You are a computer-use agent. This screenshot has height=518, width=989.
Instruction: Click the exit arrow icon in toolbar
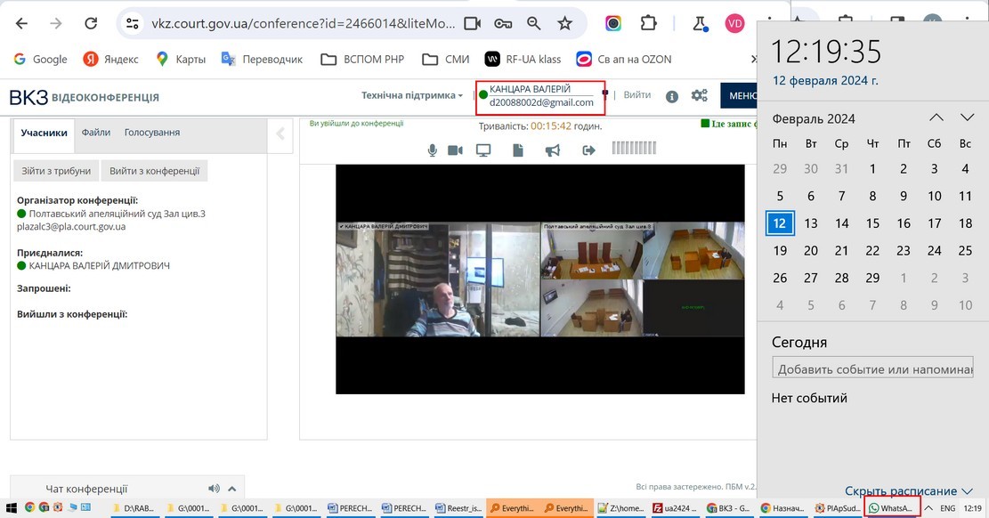click(588, 150)
